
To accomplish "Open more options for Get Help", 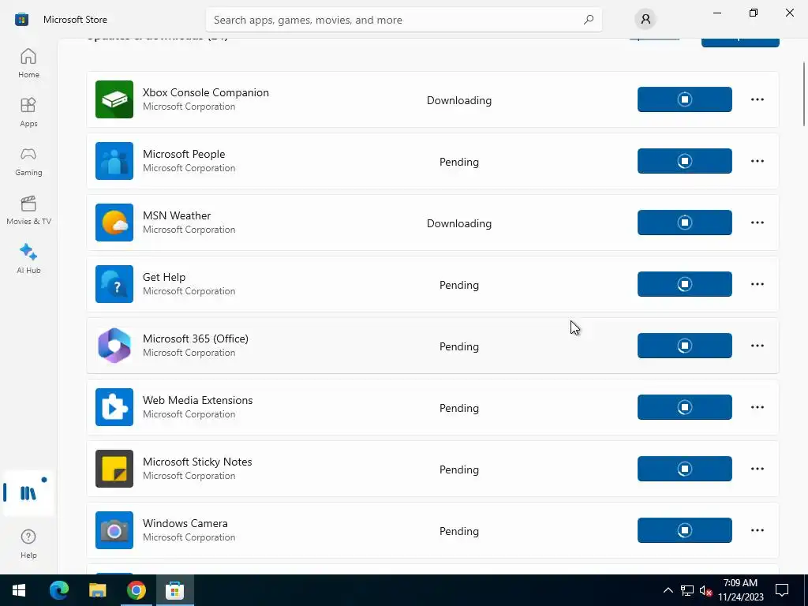I will pyautogui.click(x=757, y=284).
